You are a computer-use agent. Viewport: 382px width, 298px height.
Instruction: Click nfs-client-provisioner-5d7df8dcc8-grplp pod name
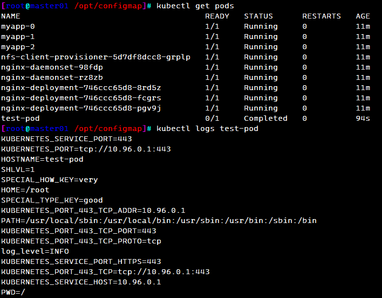click(96, 57)
